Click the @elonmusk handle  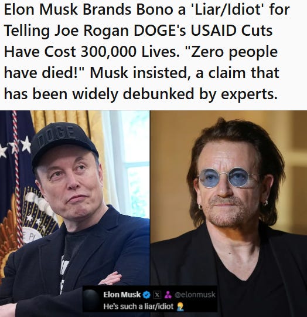tap(195, 295)
